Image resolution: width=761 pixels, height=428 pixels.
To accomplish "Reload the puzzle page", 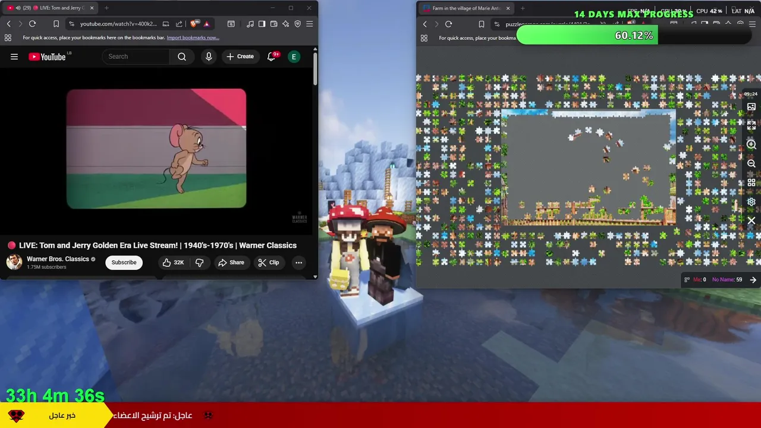I will click(448, 24).
